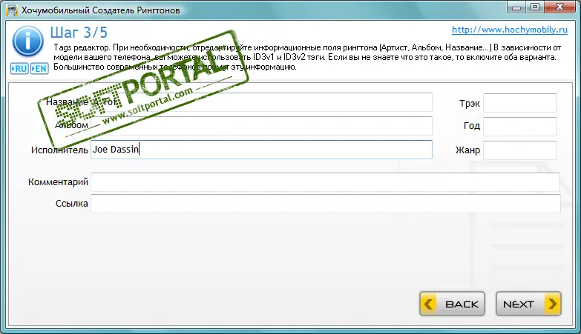
Task: Switch interface language to RU
Action: 19,69
